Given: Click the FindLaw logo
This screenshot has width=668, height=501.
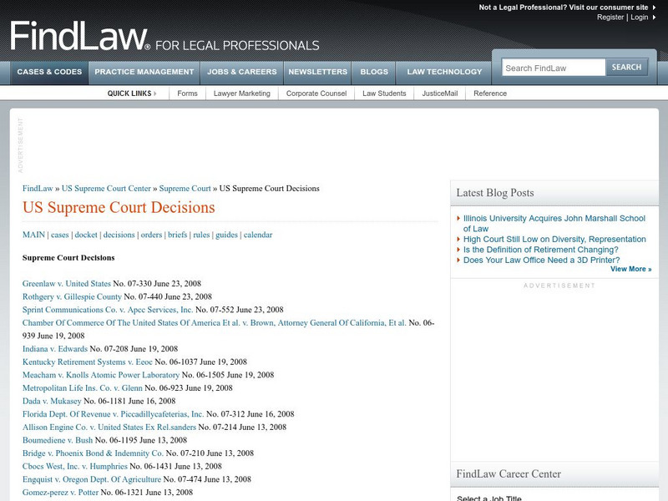Looking at the screenshot, I should click(x=80, y=36).
